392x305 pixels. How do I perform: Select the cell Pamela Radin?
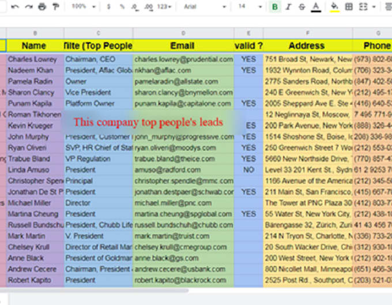(35, 81)
